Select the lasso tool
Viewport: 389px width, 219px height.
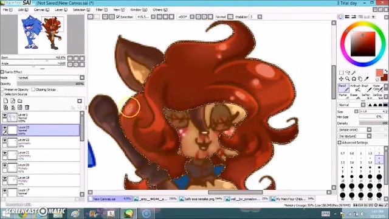pyautogui.click(x=348, y=72)
